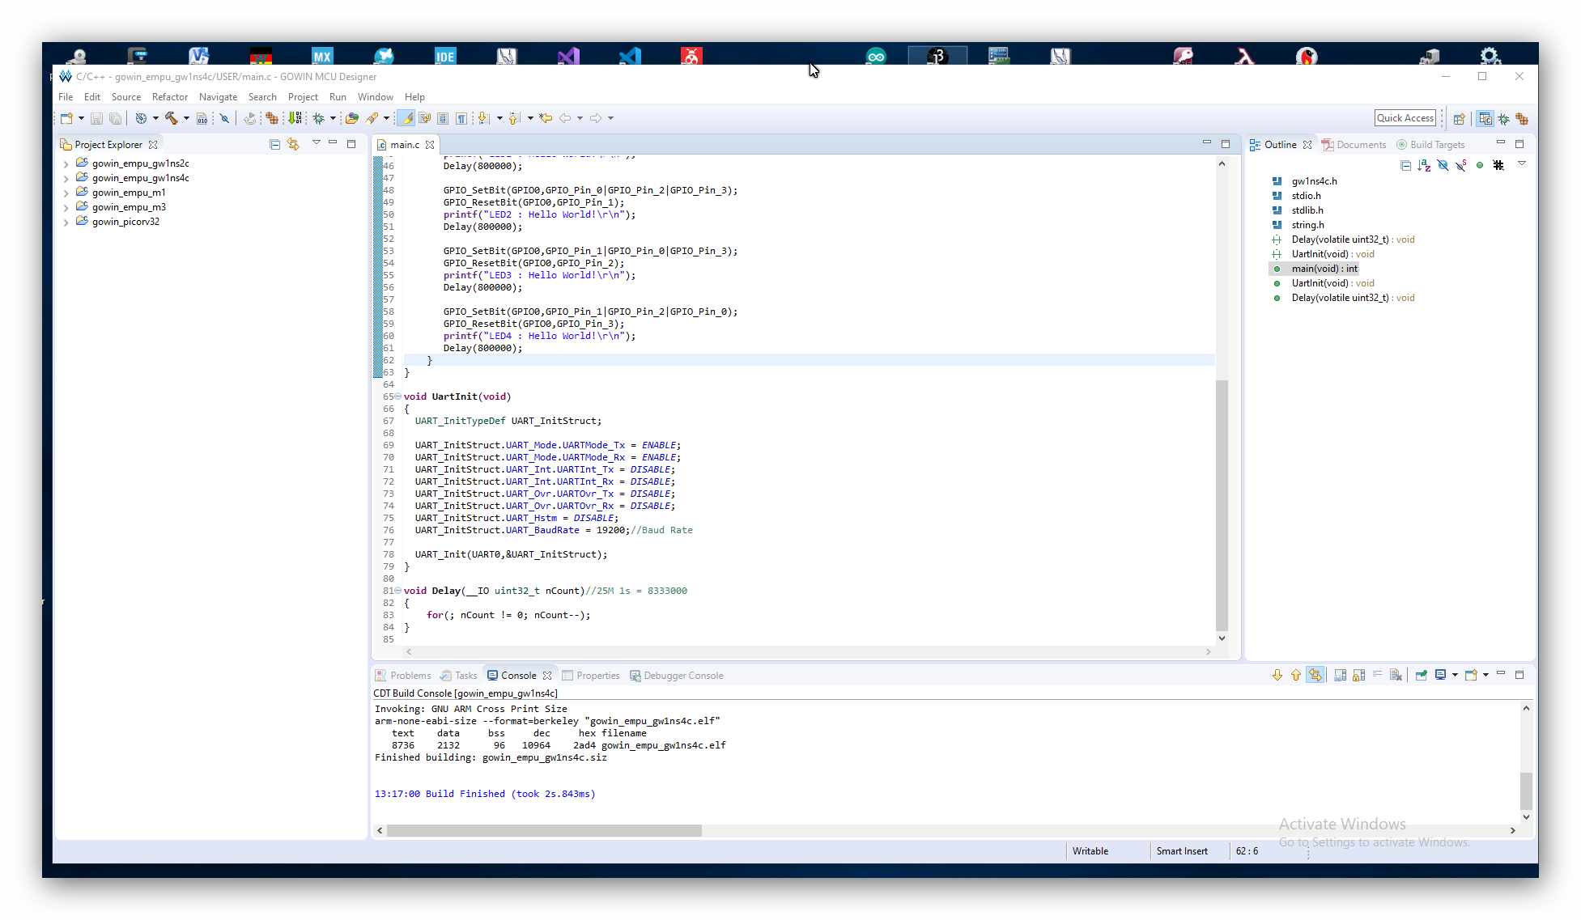The height and width of the screenshot is (920, 1581).
Task: Click the Open Perspective icon
Action: pos(1459,118)
